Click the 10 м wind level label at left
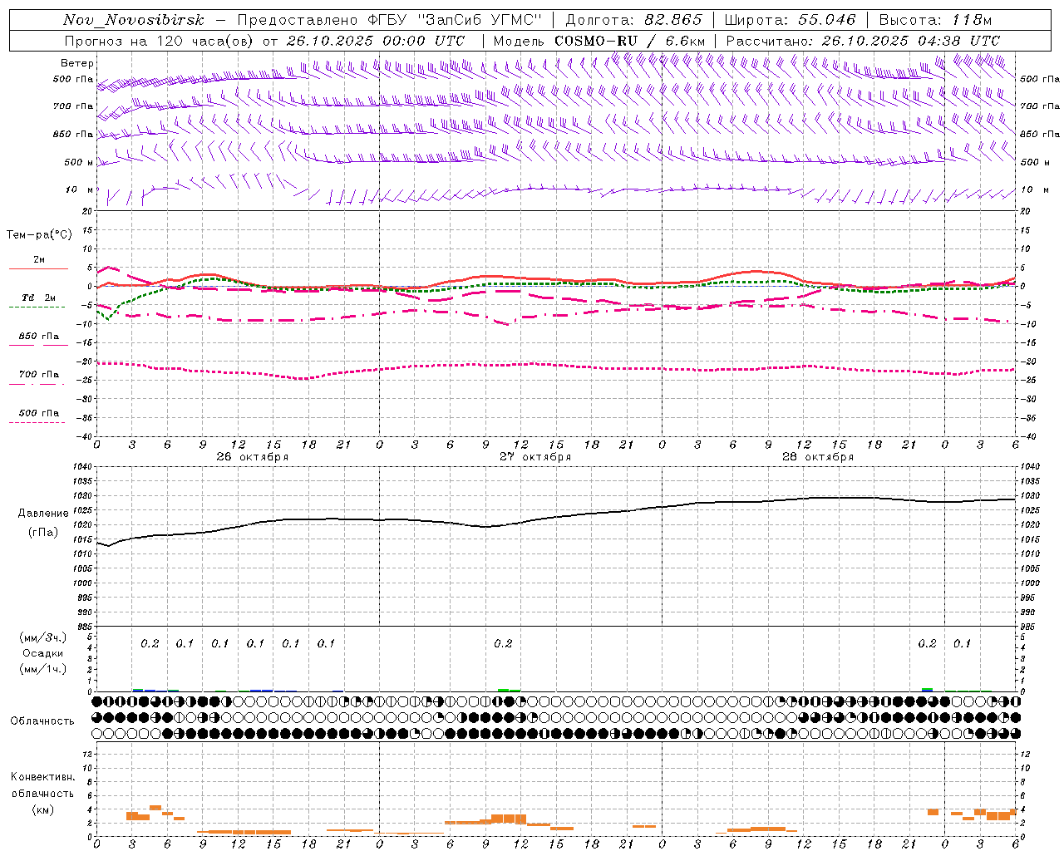Screen dimensions: 1064x851 click(x=80, y=189)
